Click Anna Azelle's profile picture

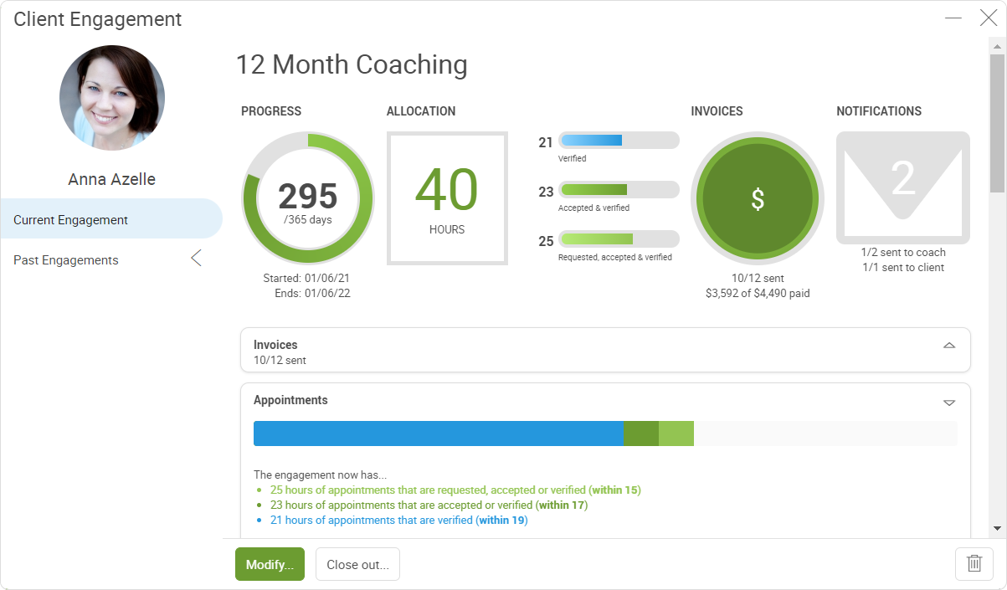click(x=111, y=98)
